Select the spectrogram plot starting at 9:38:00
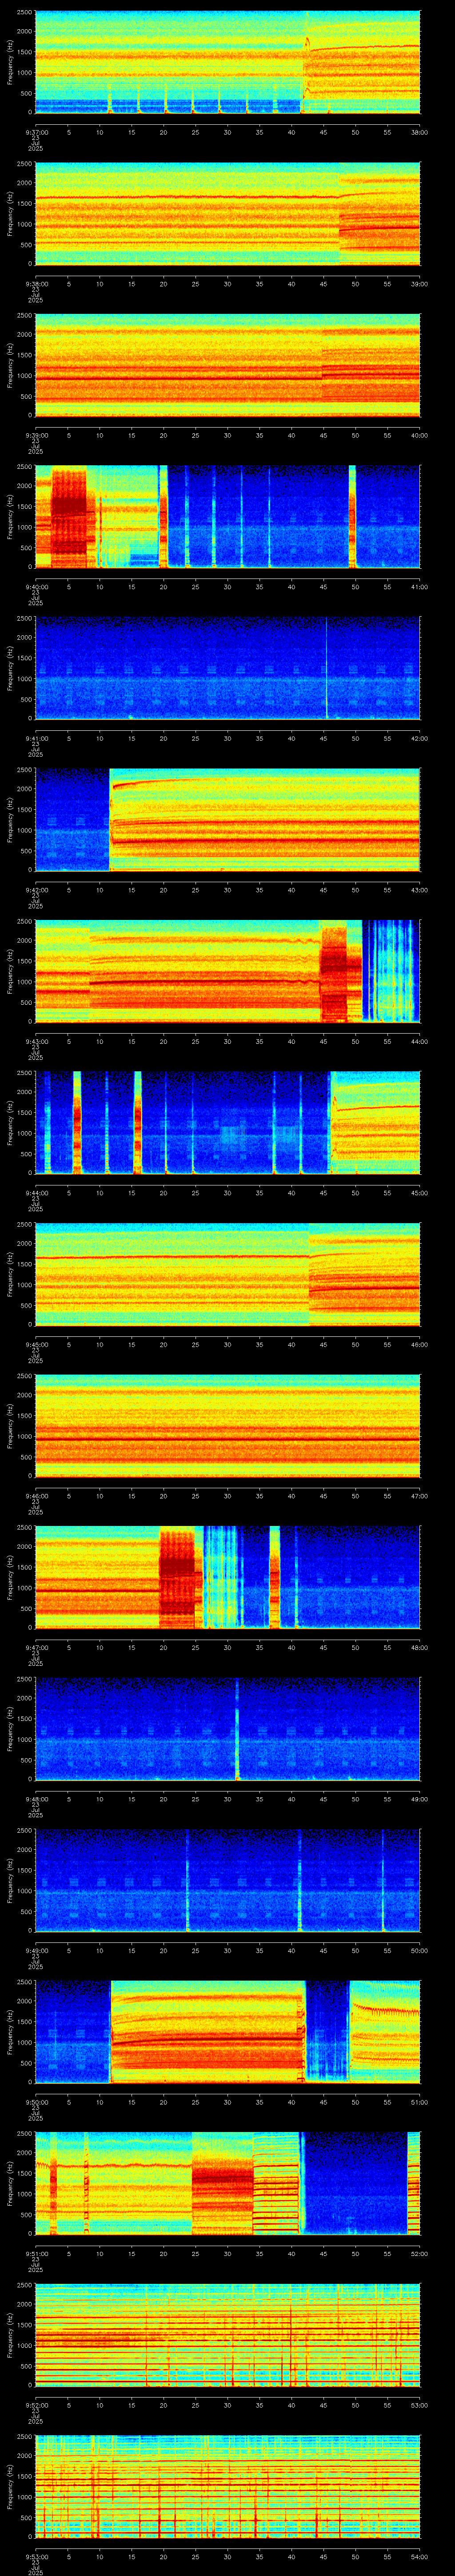455x2576 pixels. (227, 214)
